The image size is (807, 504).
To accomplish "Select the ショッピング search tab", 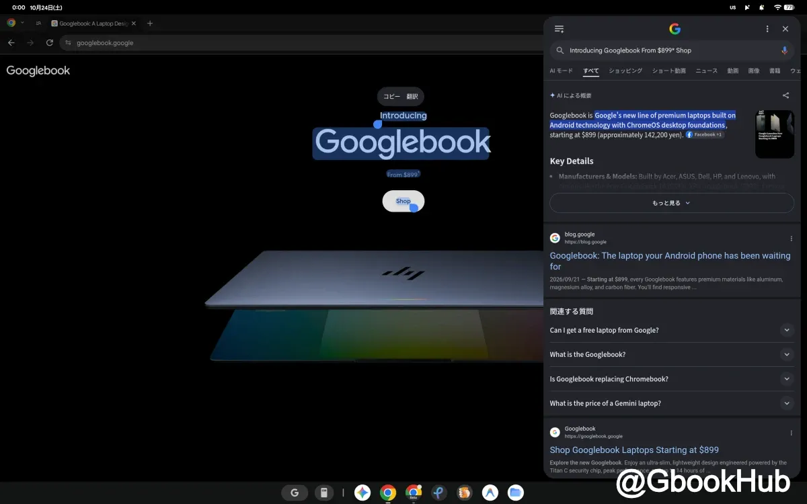I will click(x=625, y=71).
